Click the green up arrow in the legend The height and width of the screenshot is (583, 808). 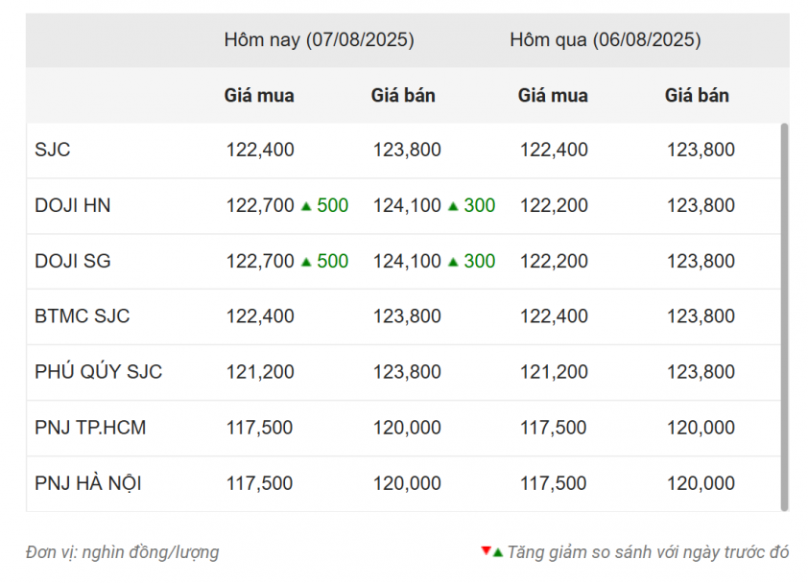pyautogui.click(x=498, y=553)
